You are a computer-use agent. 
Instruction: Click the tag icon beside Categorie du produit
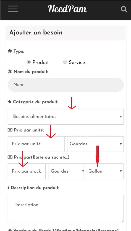point(9,102)
